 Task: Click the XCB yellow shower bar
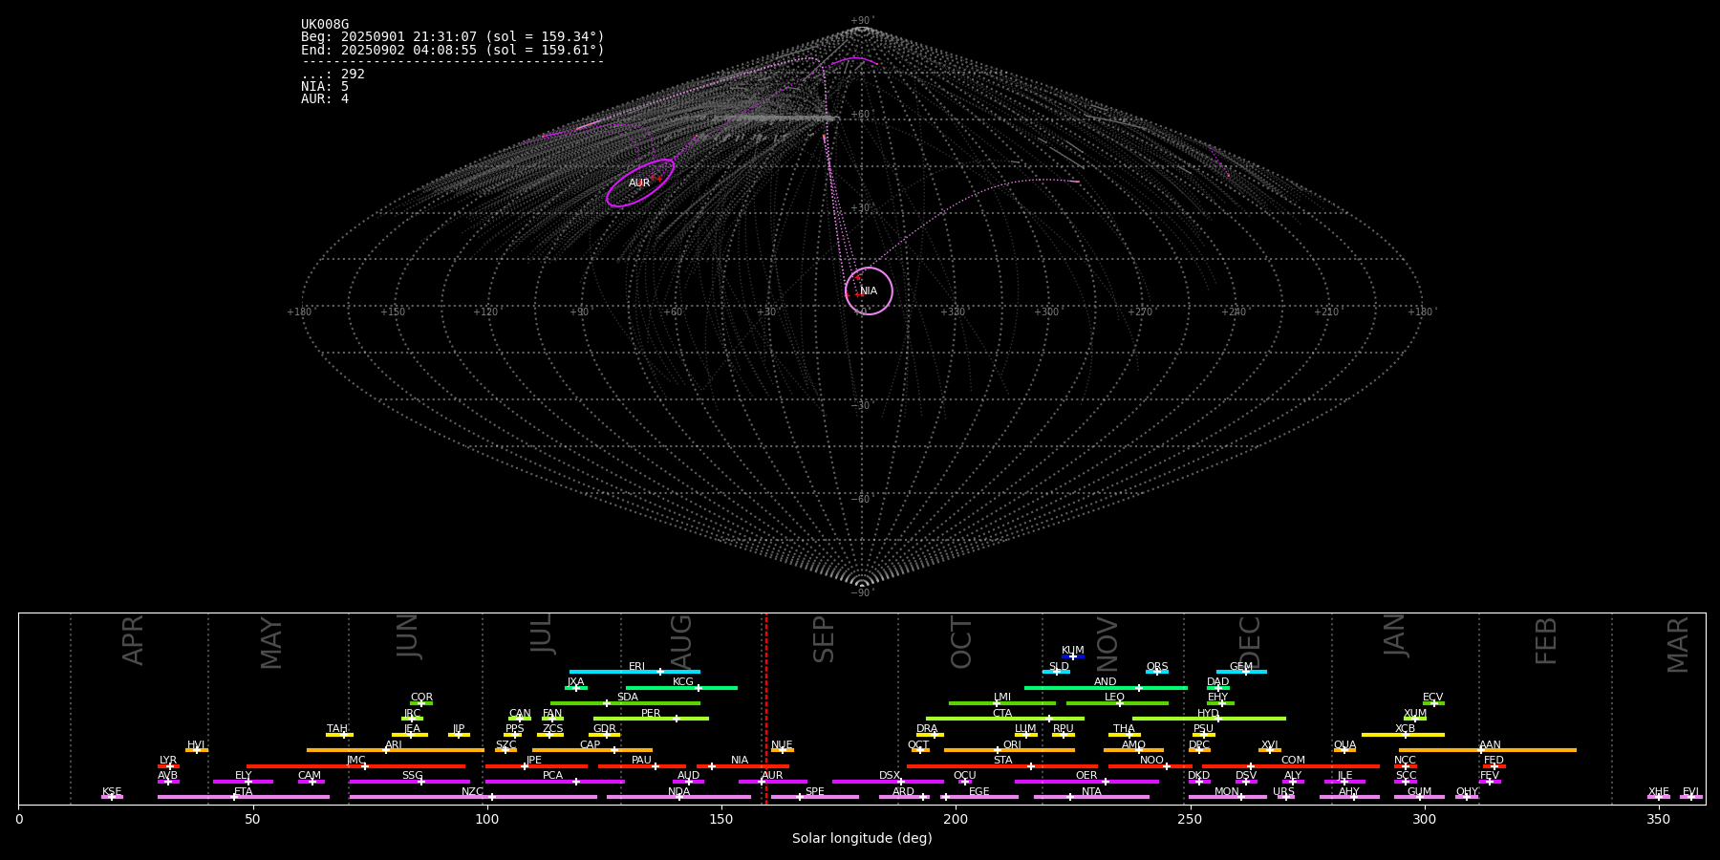pyautogui.click(x=1403, y=735)
